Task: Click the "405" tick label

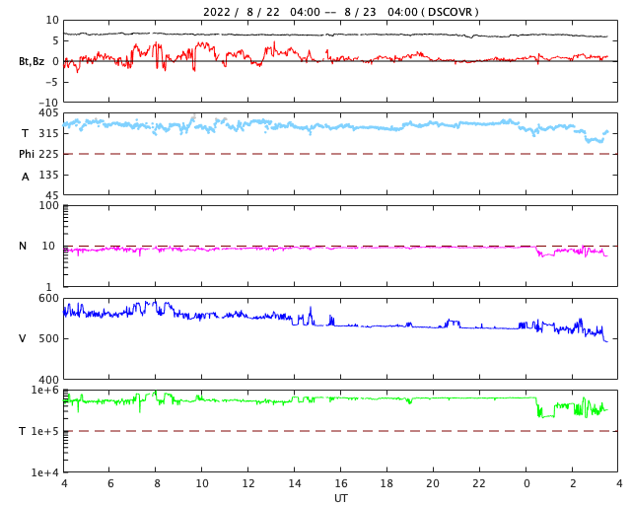Action: tap(48, 113)
